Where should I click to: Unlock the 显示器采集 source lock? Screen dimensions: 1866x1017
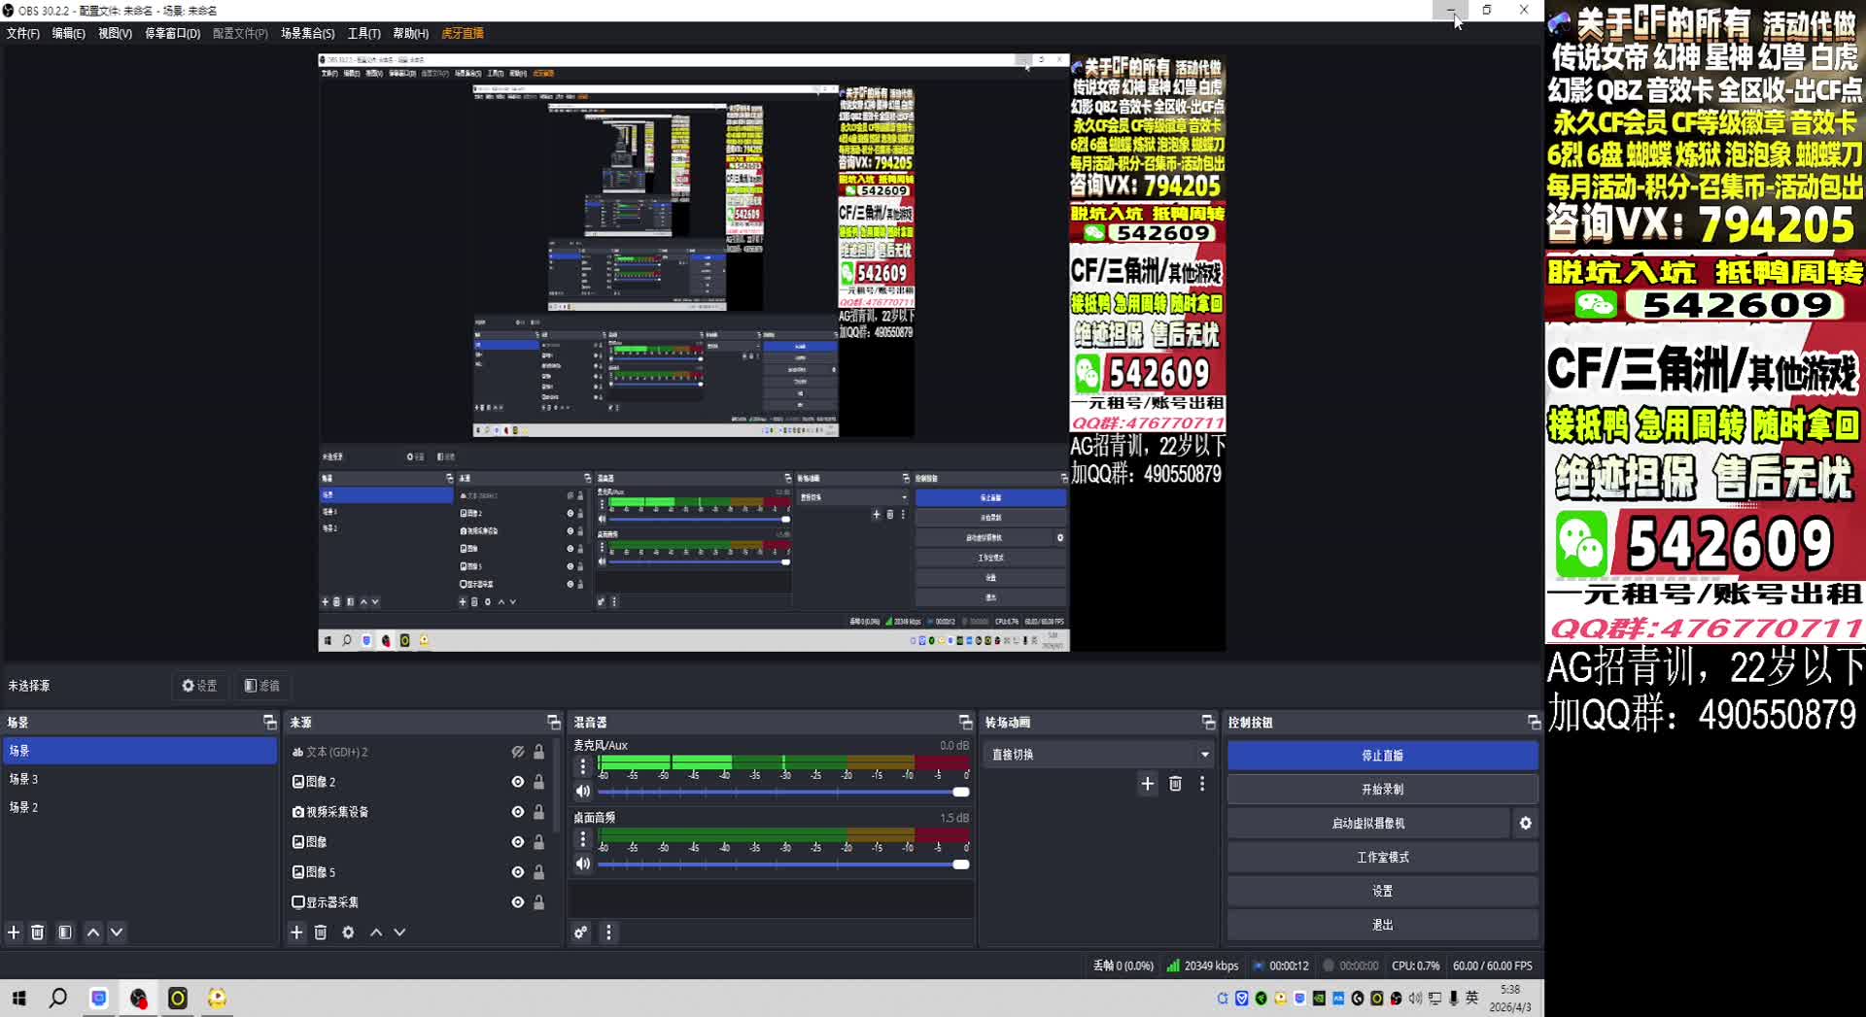click(x=538, y=902)
